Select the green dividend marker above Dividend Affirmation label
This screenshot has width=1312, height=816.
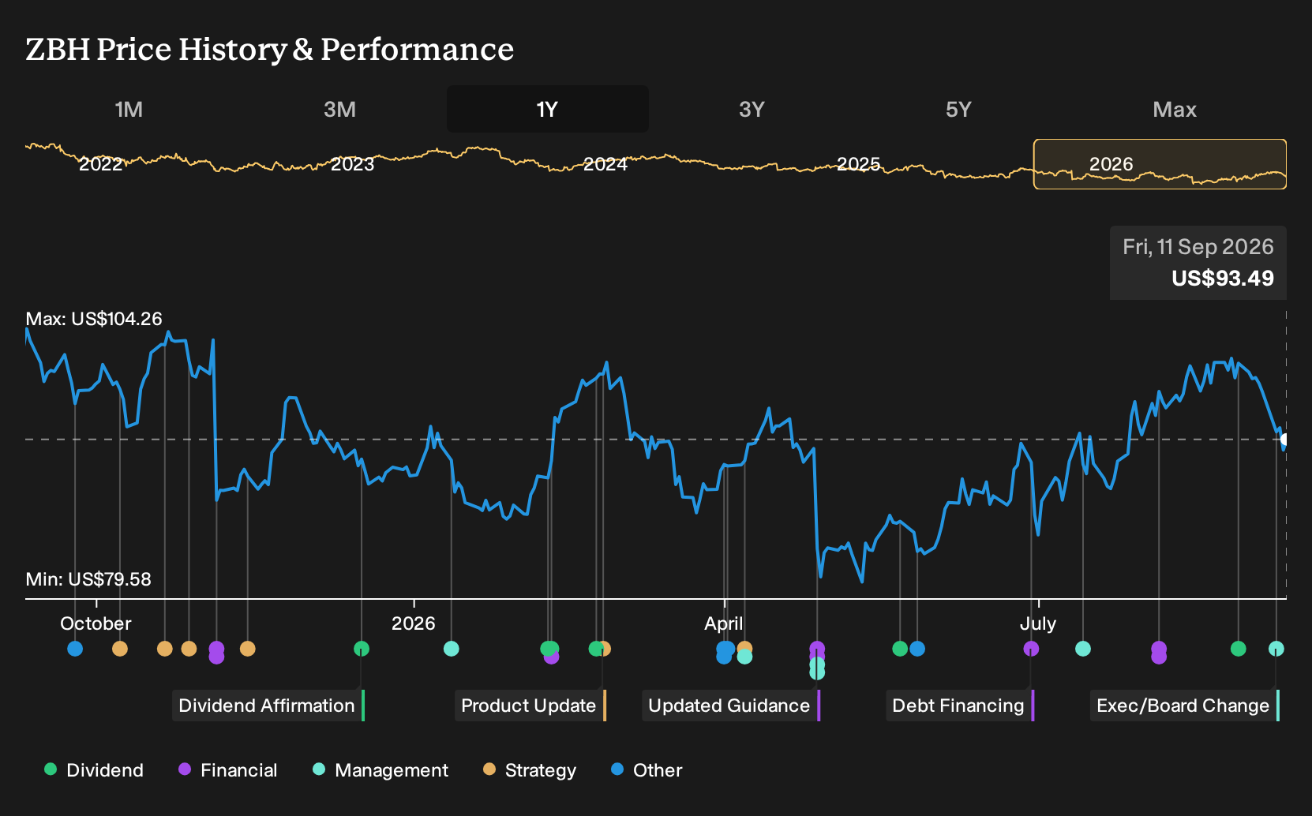coord(362,649)
